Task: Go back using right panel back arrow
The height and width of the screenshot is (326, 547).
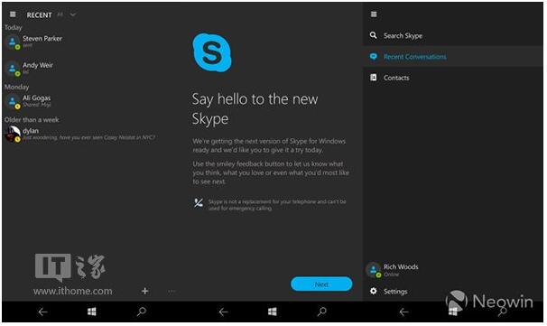Action: 404,312
